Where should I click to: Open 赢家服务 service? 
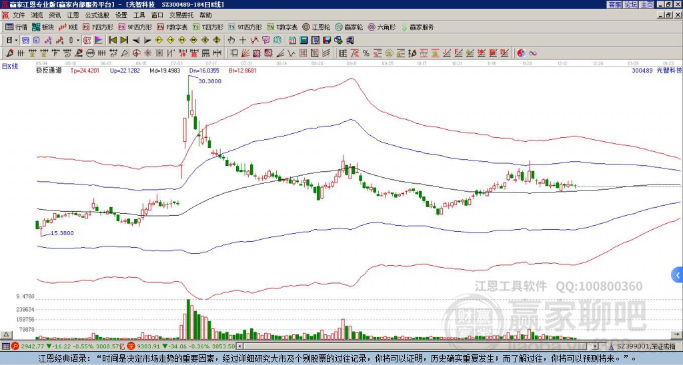(x=418, y=27)
